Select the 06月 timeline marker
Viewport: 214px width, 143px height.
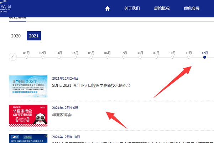click(x=108, y=57)
